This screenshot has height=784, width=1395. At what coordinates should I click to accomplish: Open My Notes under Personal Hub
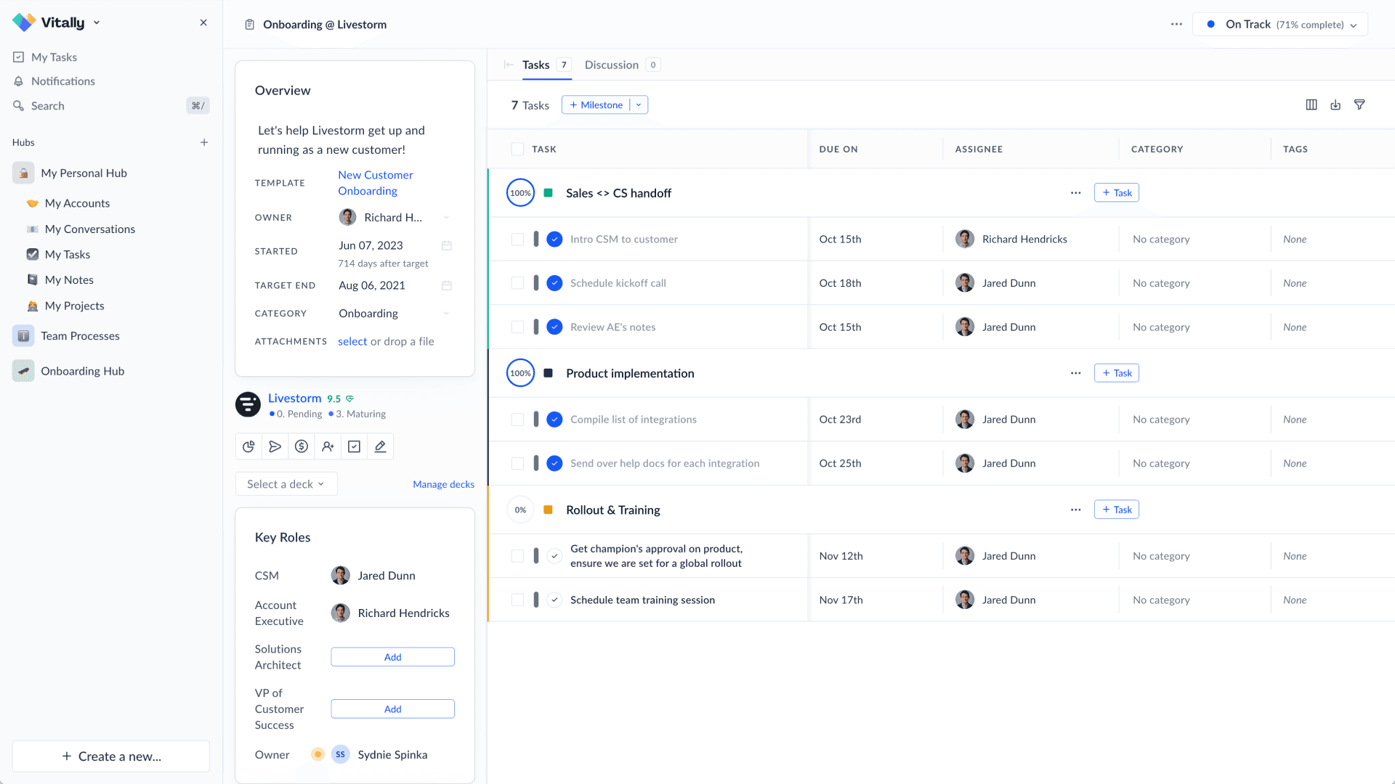[60, 279]
